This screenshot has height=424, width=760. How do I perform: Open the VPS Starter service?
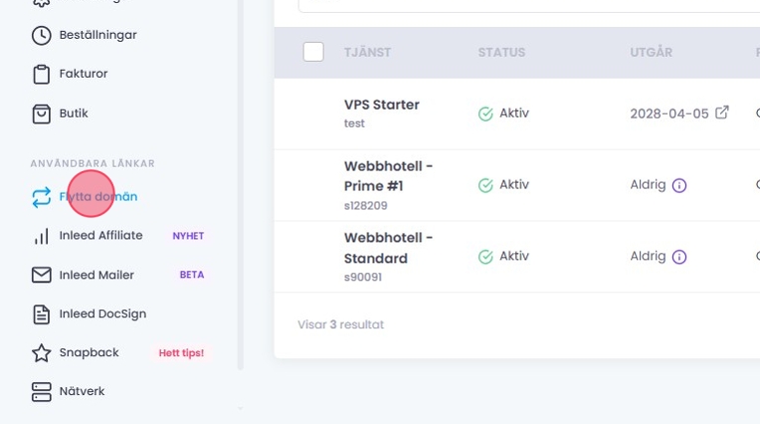[381, 105]
